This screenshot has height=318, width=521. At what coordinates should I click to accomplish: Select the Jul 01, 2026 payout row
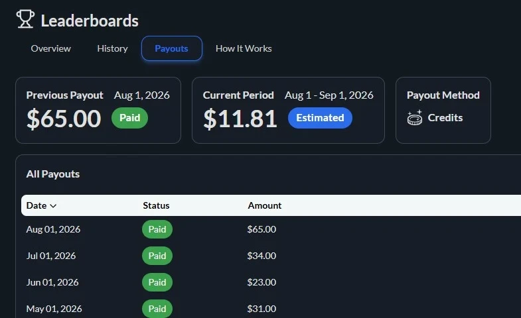coord(271,256)
